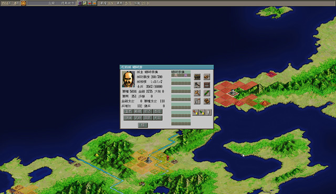
Task: Click the three soldiers icon in castle dialog
Action: coord(197,77)
